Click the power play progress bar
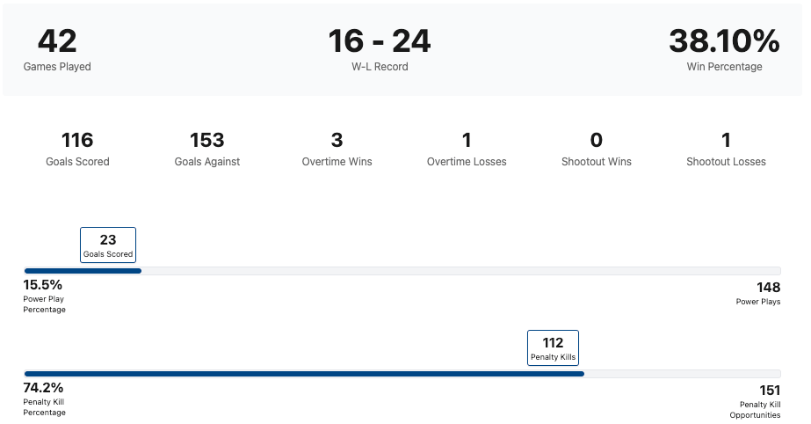Image resolution: width=811 pixels, height=424 pixels. click(402, 271)
